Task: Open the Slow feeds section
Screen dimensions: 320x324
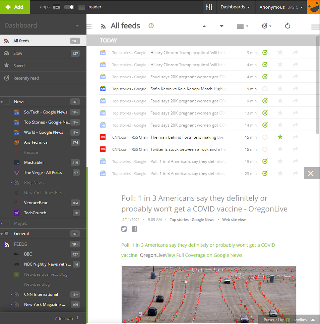Action: tap(43, 53)
